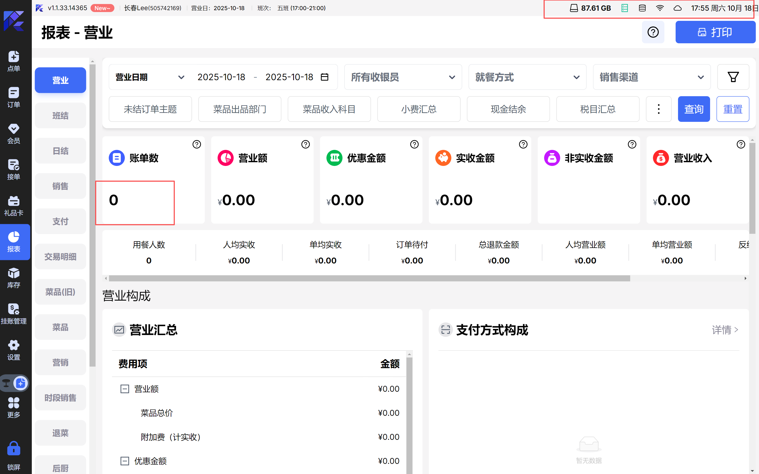Open 详情 link in 支付方式构成
The height and width of the screenshot is (474, 759).
(725, 330)
